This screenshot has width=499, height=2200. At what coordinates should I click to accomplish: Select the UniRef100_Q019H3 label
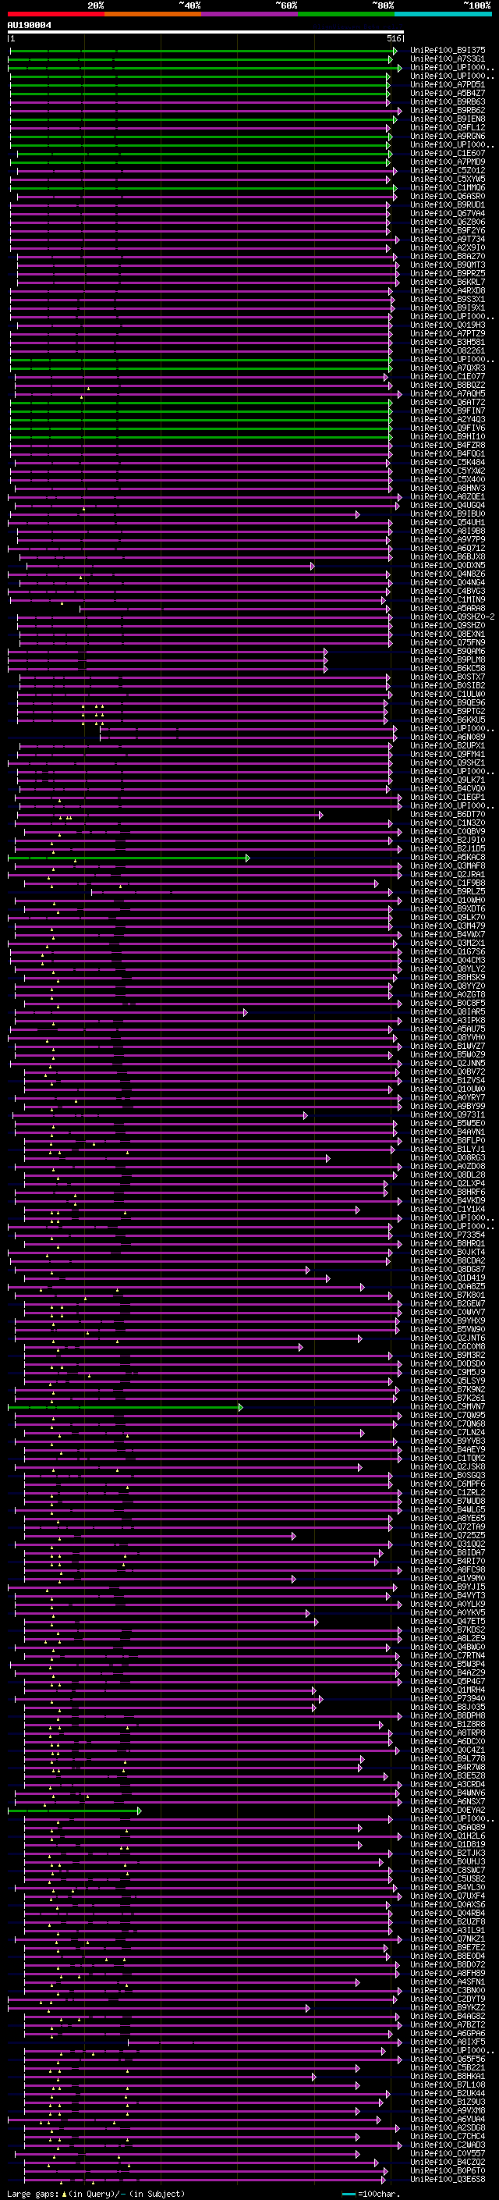coord(448,325)
